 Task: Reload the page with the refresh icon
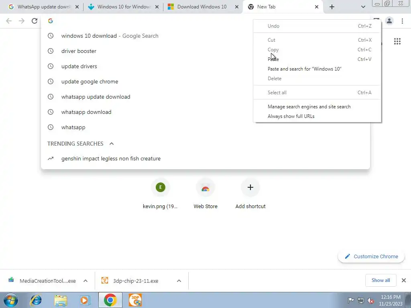click(x=35, y=21)
